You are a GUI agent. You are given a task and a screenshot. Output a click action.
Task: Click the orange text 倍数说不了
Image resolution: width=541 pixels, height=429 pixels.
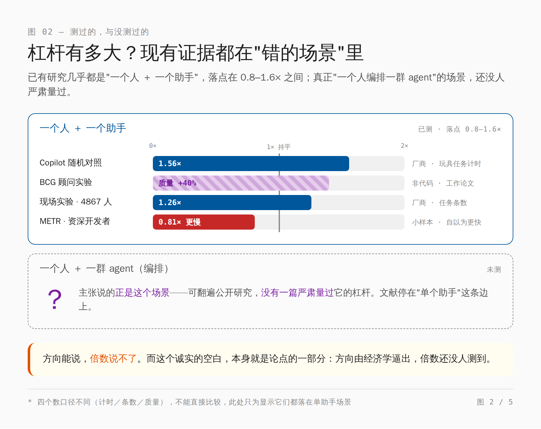(113, 359)
